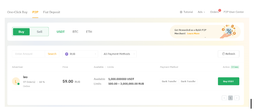Click the merchant reward hand illustration
This screenshot has width=254, height=111.
(x=228, y=32)
